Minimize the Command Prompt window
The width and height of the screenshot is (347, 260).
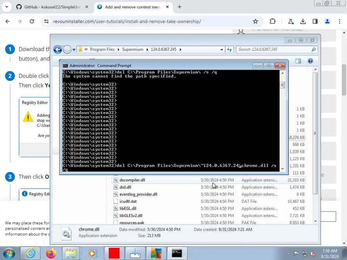click(258, 66)
